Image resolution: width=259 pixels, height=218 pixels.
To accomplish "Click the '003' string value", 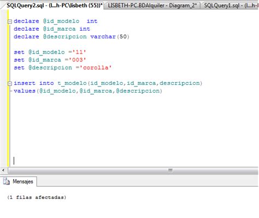I will (77, 60).
